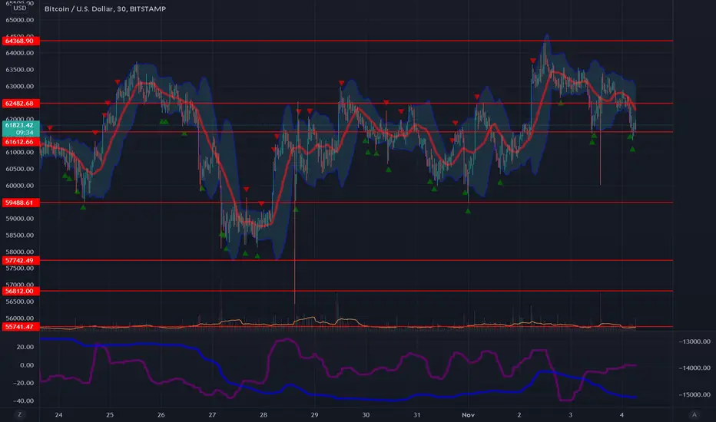Click the 0.00 indicator scale value
The width and height of the screenshot is (716, 422).
tap(27, 365)
